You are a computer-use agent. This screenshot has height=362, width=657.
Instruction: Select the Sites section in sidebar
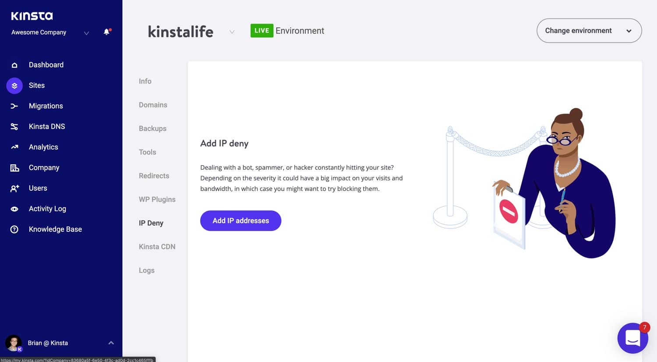pyautogui.click(x=37, y=85)
